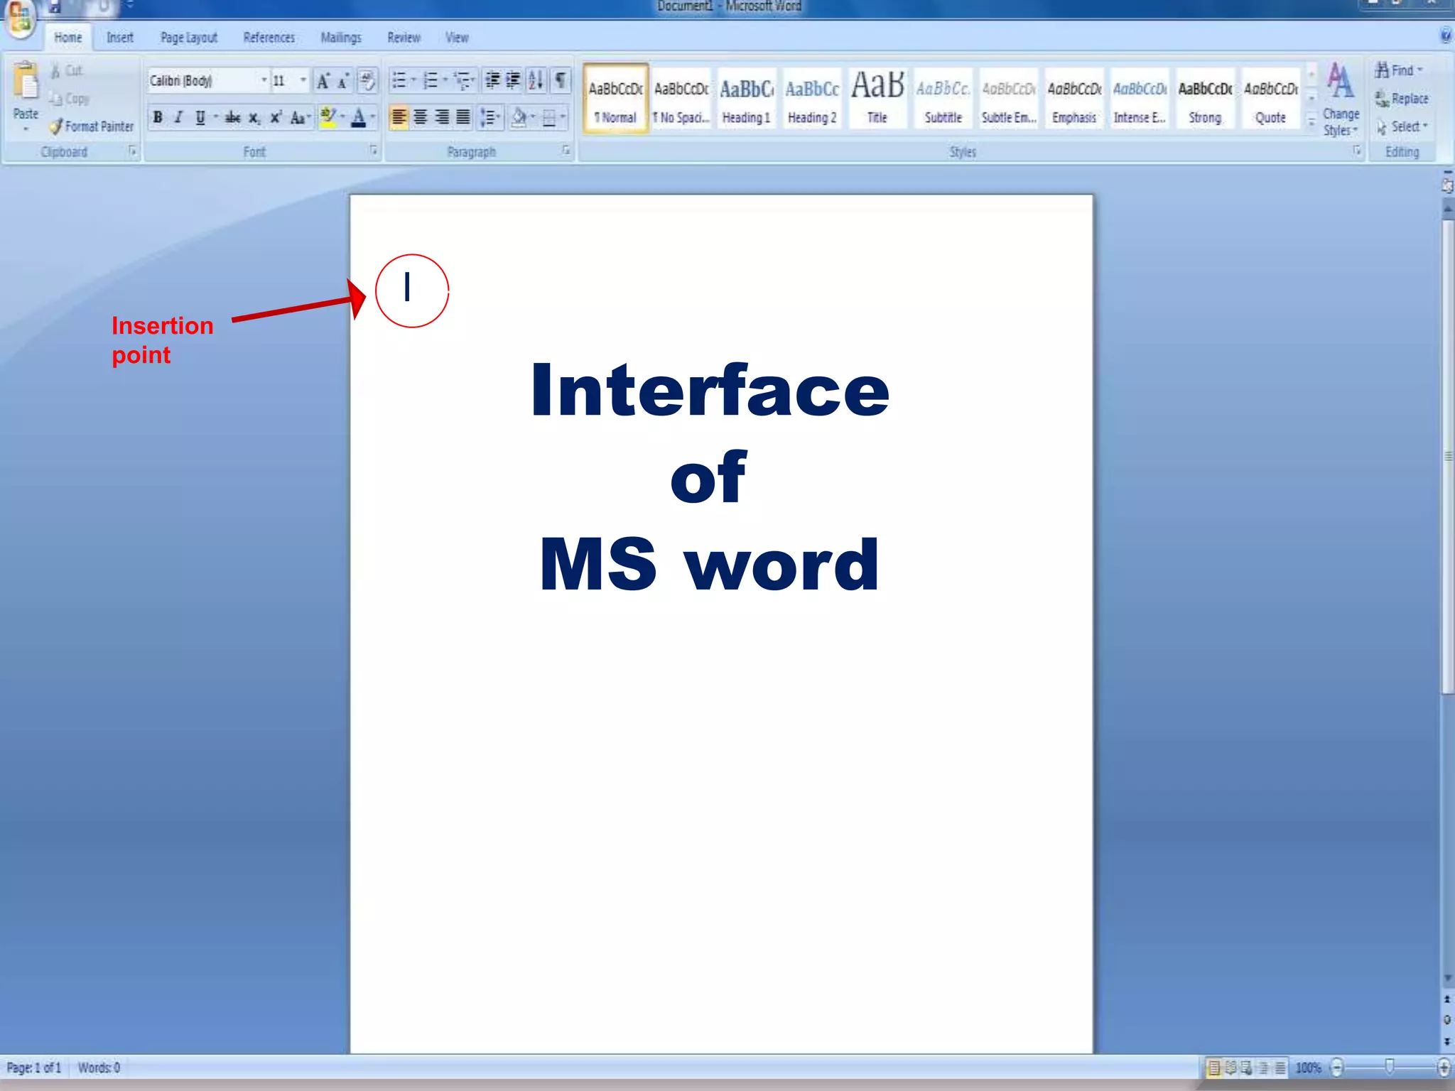The image size is (1455, 1091).
Task: Apply subscript formatting
Action: pos(254,118)
